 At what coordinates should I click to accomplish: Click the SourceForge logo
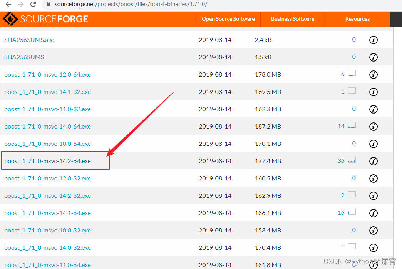click(45, 19)
